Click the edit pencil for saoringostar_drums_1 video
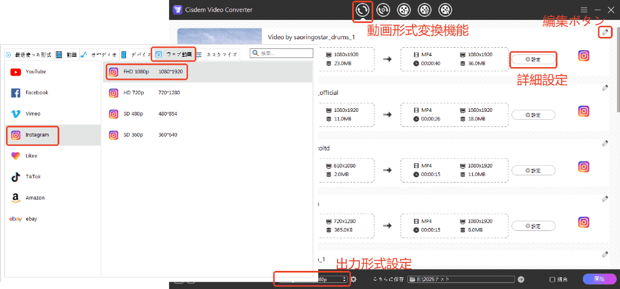The height and width of the screenshot is (289, 620). pyautogui.click(x=605, y=32)
